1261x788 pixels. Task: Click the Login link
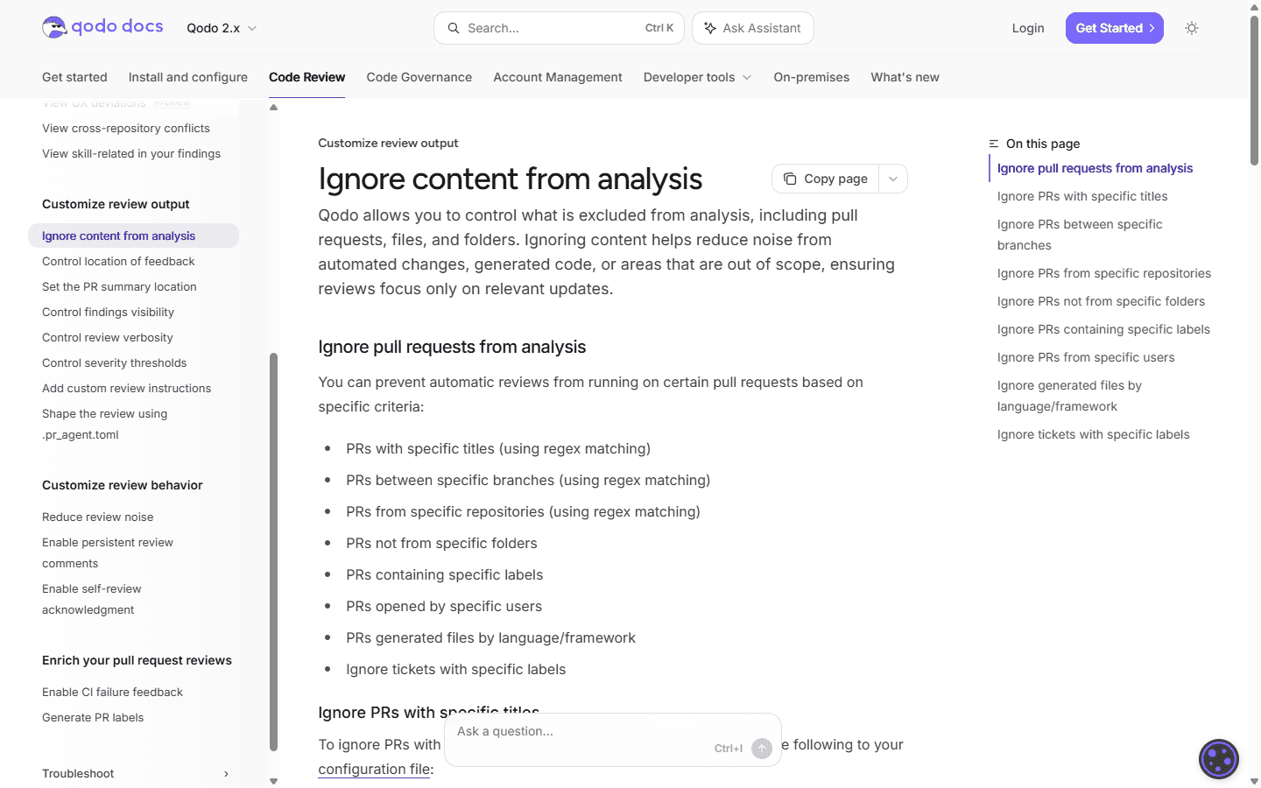tap(1028, 28)
